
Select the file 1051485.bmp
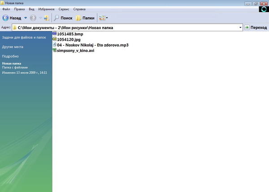70,34
